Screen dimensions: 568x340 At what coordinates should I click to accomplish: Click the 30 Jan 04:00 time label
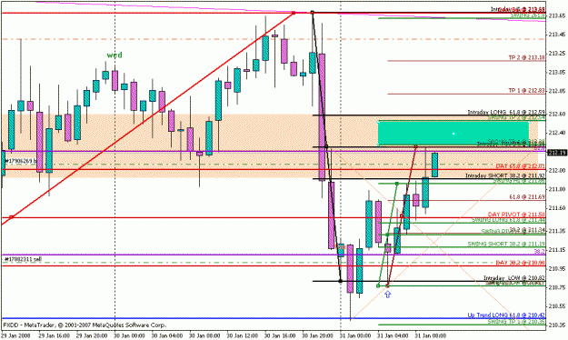point(167,335)
